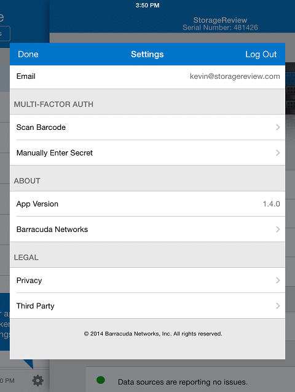
Task: Click the data sources status message
Action: 183,382
